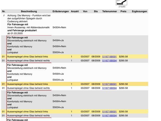The image size is (161, 121).
Task: Click the Erläuterungen column header
Action: pyautogui.click(x=61, y=11)
